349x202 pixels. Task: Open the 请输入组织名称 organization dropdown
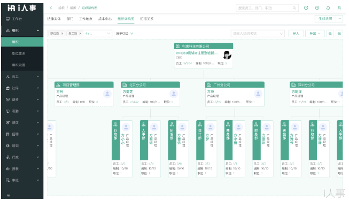click(x=258, y=34)
